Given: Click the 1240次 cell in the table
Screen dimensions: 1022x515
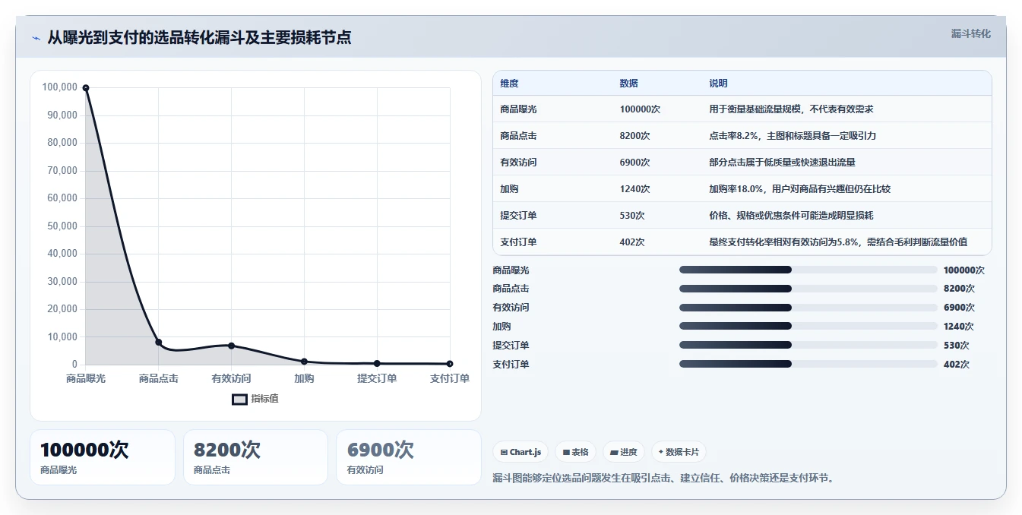Looking at the screenshot, I should [x=634, y=189].
